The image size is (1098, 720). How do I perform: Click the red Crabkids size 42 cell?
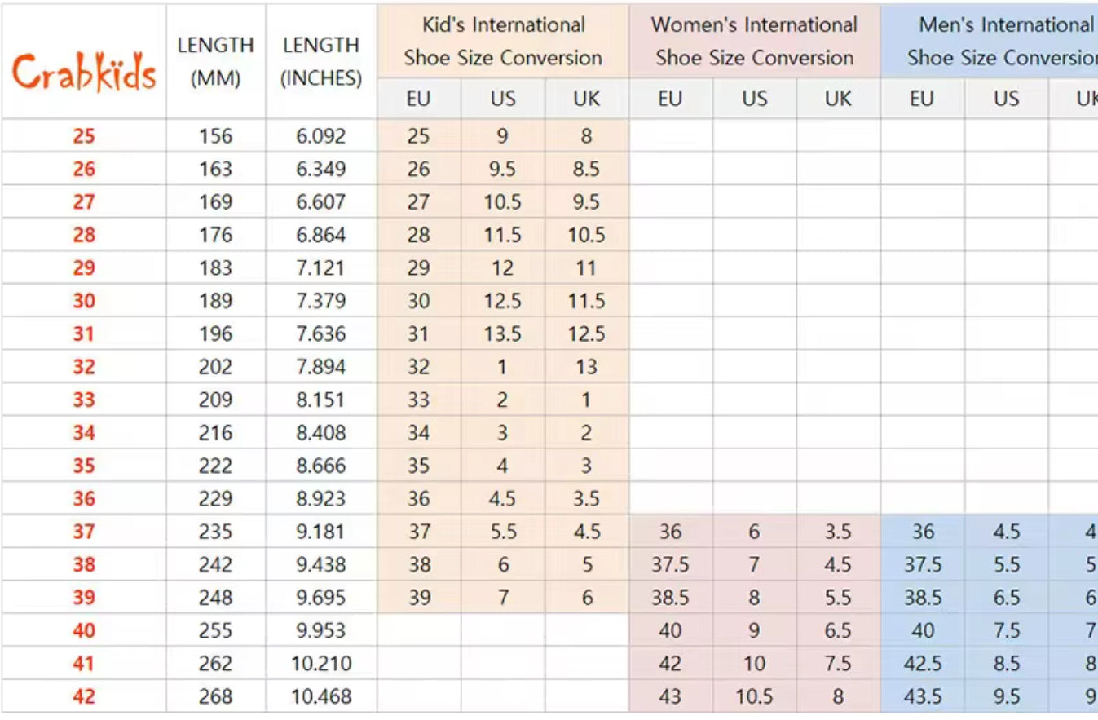(x=84, y=696)
